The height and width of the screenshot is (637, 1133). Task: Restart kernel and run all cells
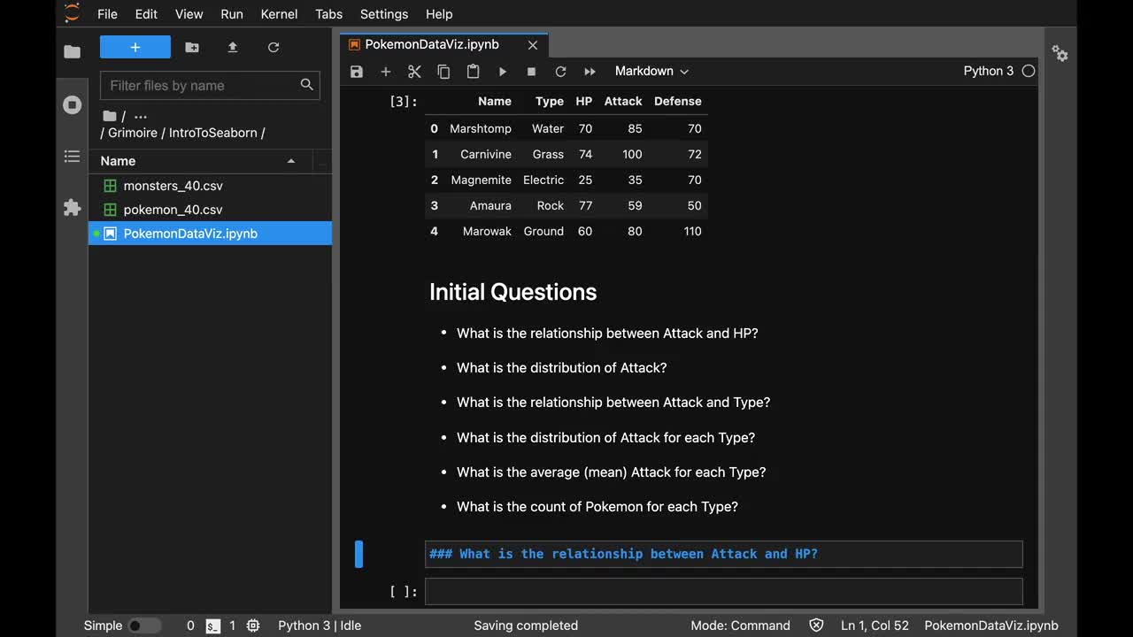pyautogui.click(x=590, y=72)
